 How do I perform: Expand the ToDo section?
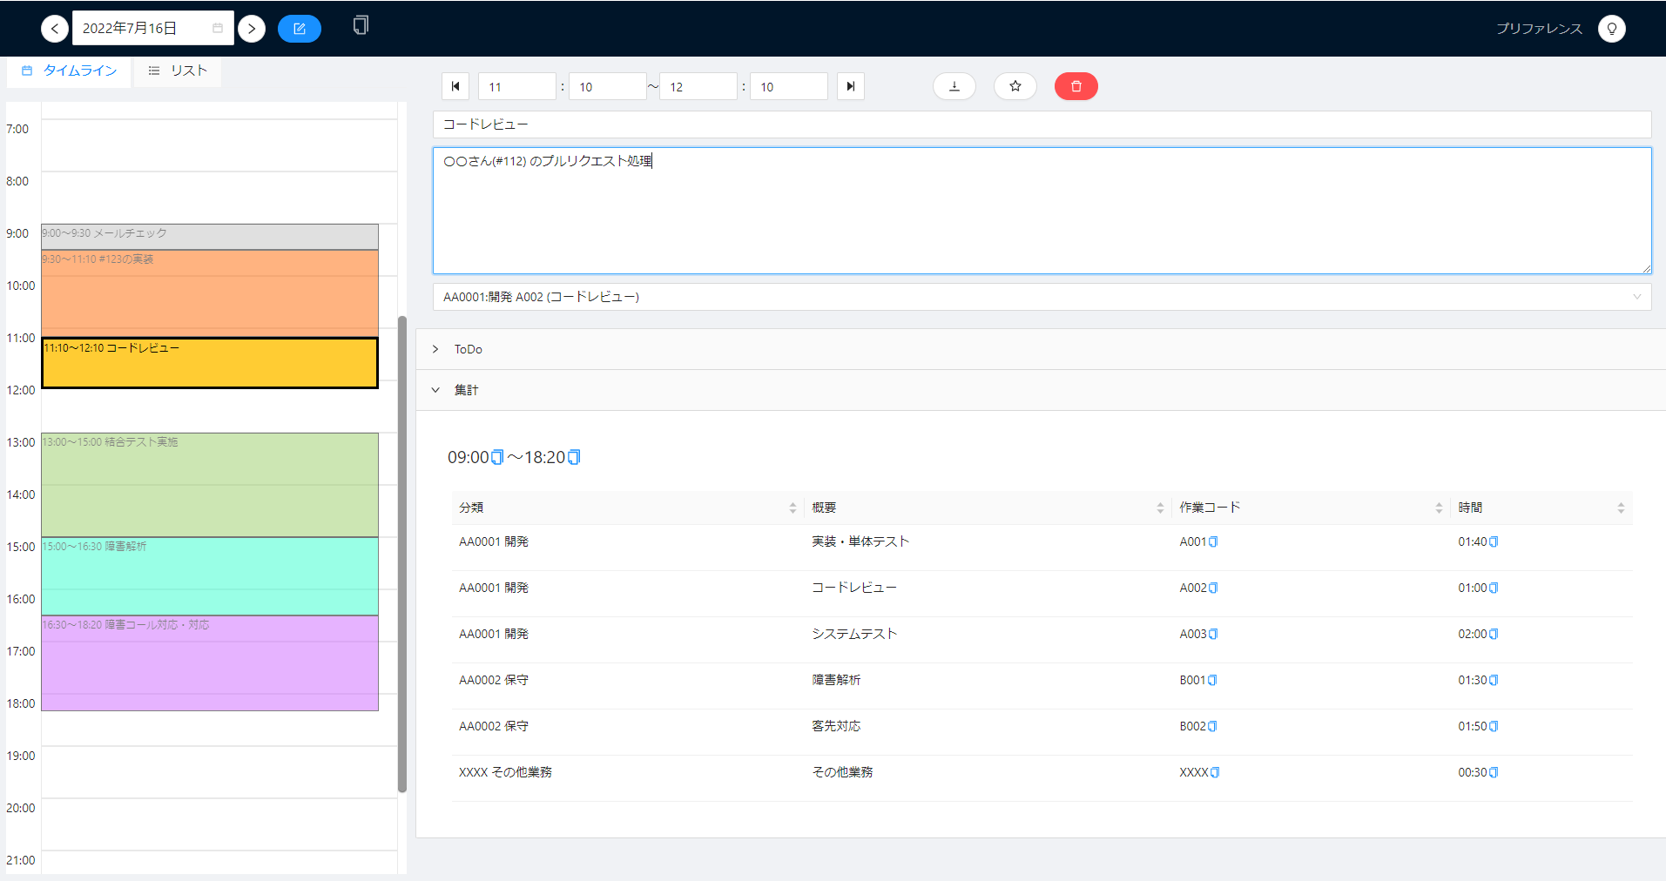point(435,349)
